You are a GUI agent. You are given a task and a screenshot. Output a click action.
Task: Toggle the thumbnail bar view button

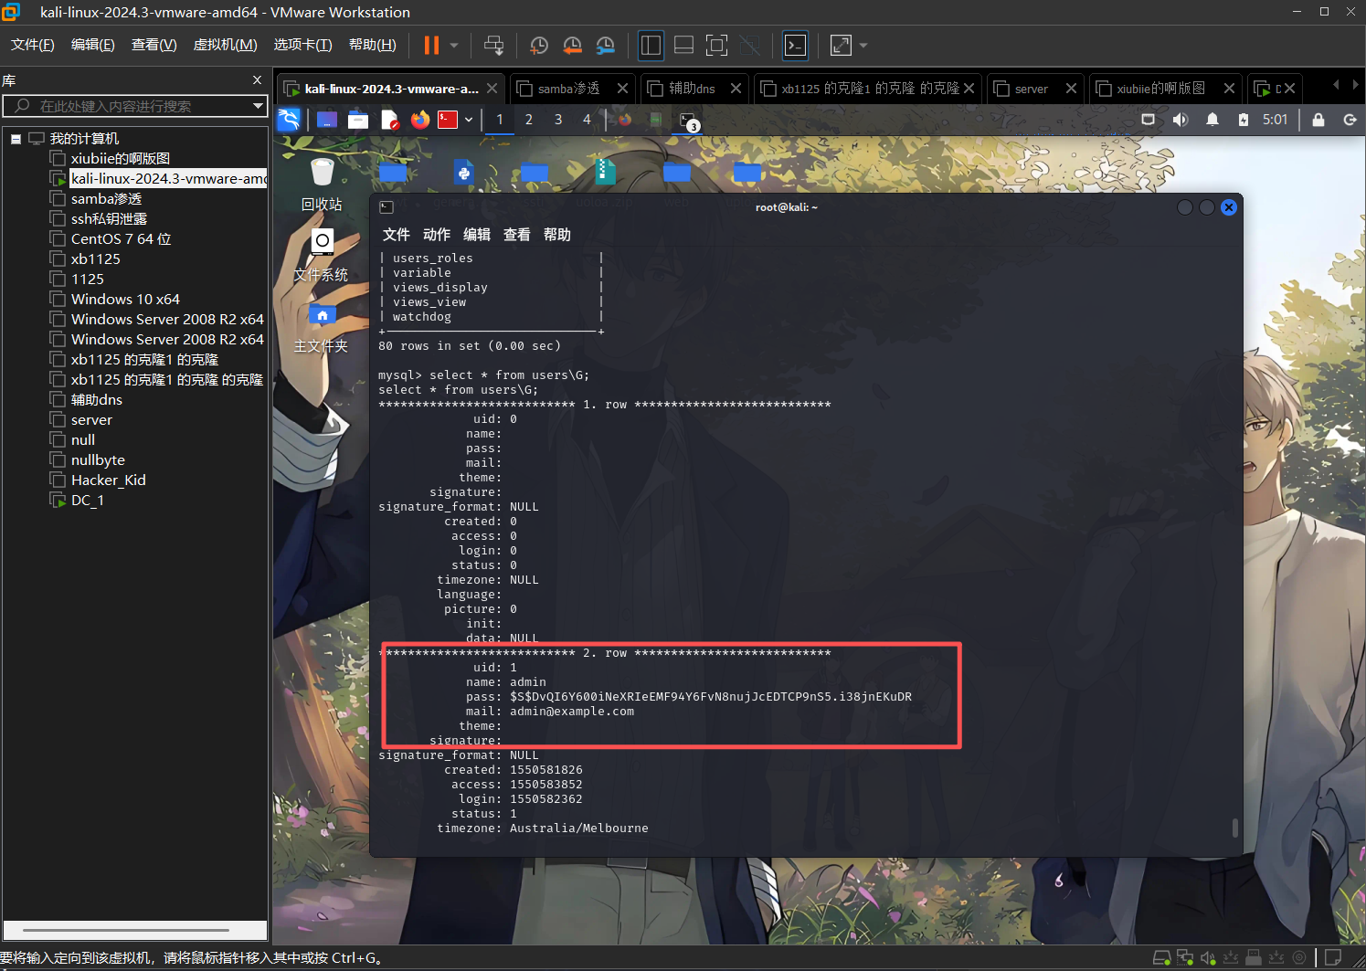pos(683,46)
